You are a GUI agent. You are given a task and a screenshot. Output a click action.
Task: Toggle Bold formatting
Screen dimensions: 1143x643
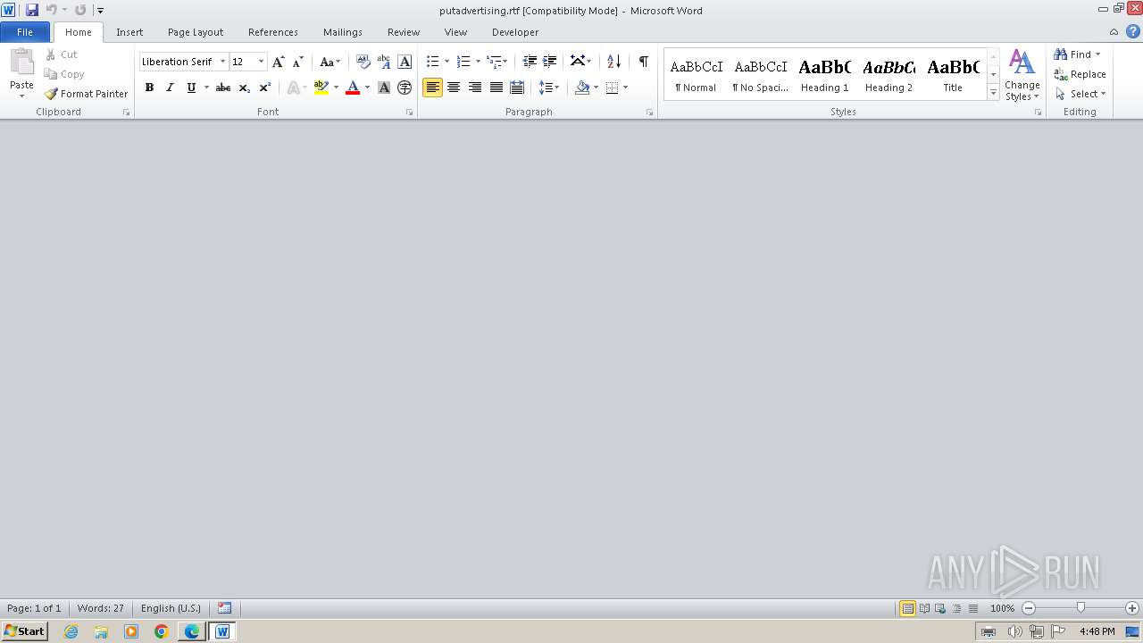pos(149,88)
